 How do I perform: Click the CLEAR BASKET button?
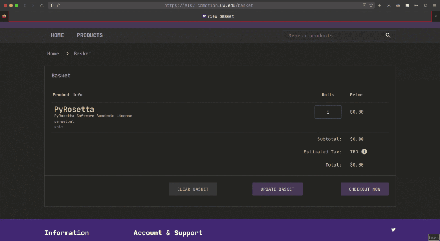coord(193,189)
